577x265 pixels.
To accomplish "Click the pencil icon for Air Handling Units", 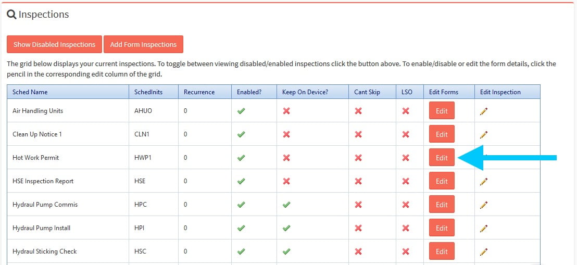I will click(x=484, y=111).
